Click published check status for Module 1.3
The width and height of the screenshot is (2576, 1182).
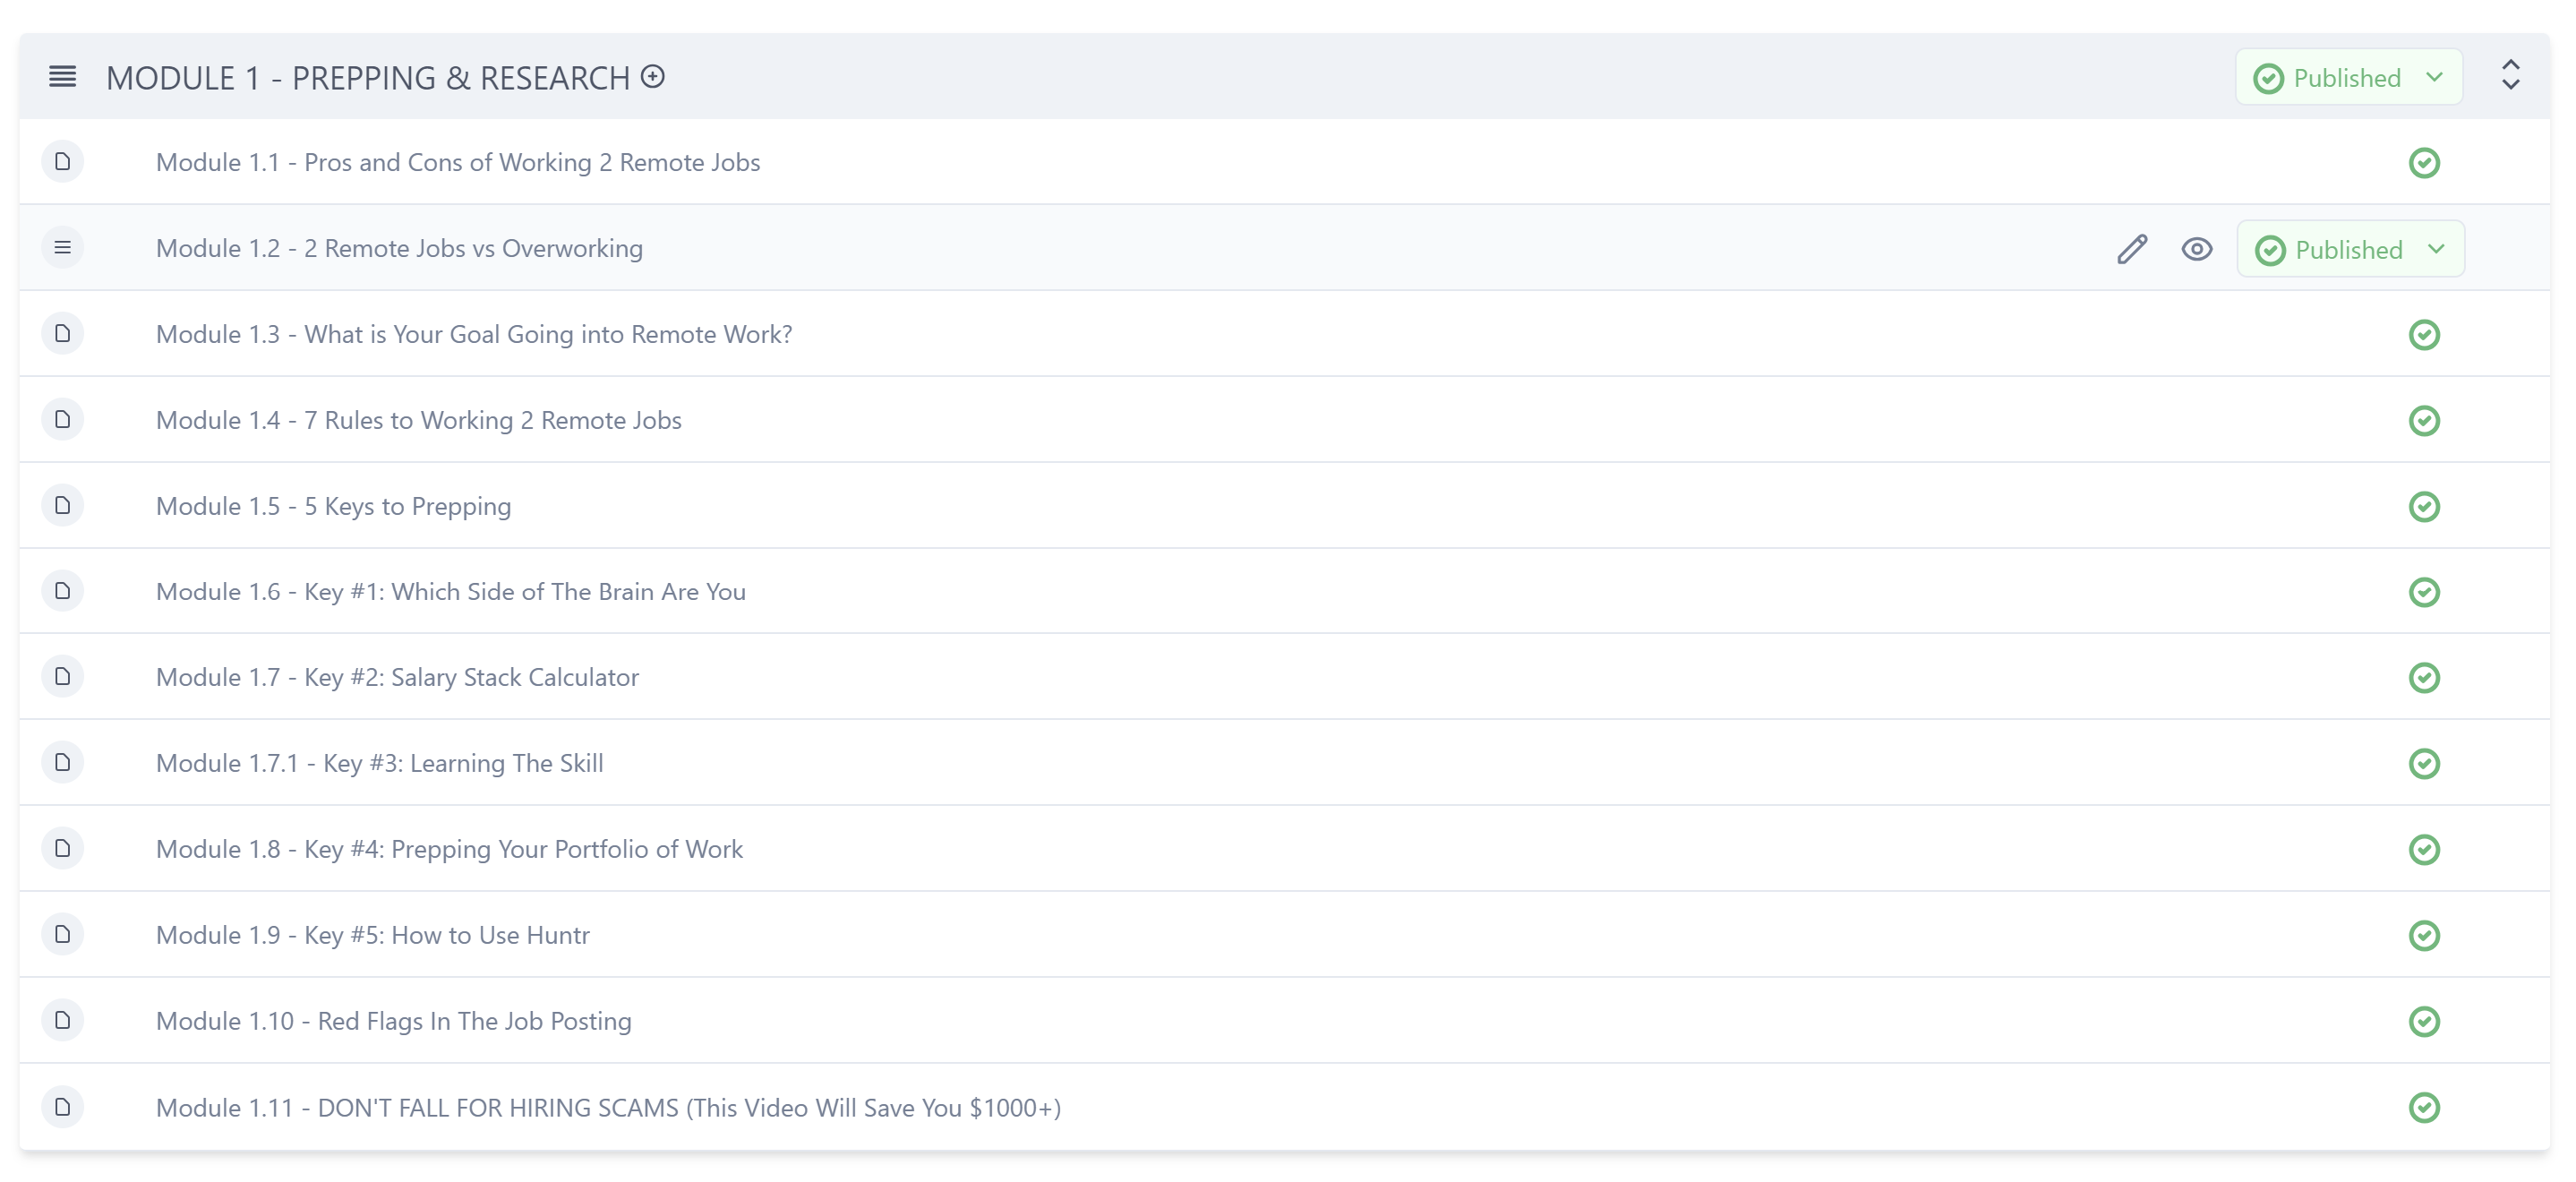pos(2424,335)
